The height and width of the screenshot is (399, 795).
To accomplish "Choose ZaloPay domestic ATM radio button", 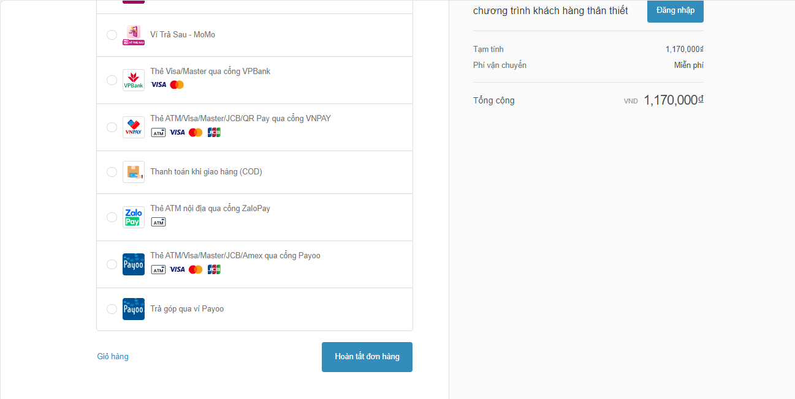I will (112, 217).
